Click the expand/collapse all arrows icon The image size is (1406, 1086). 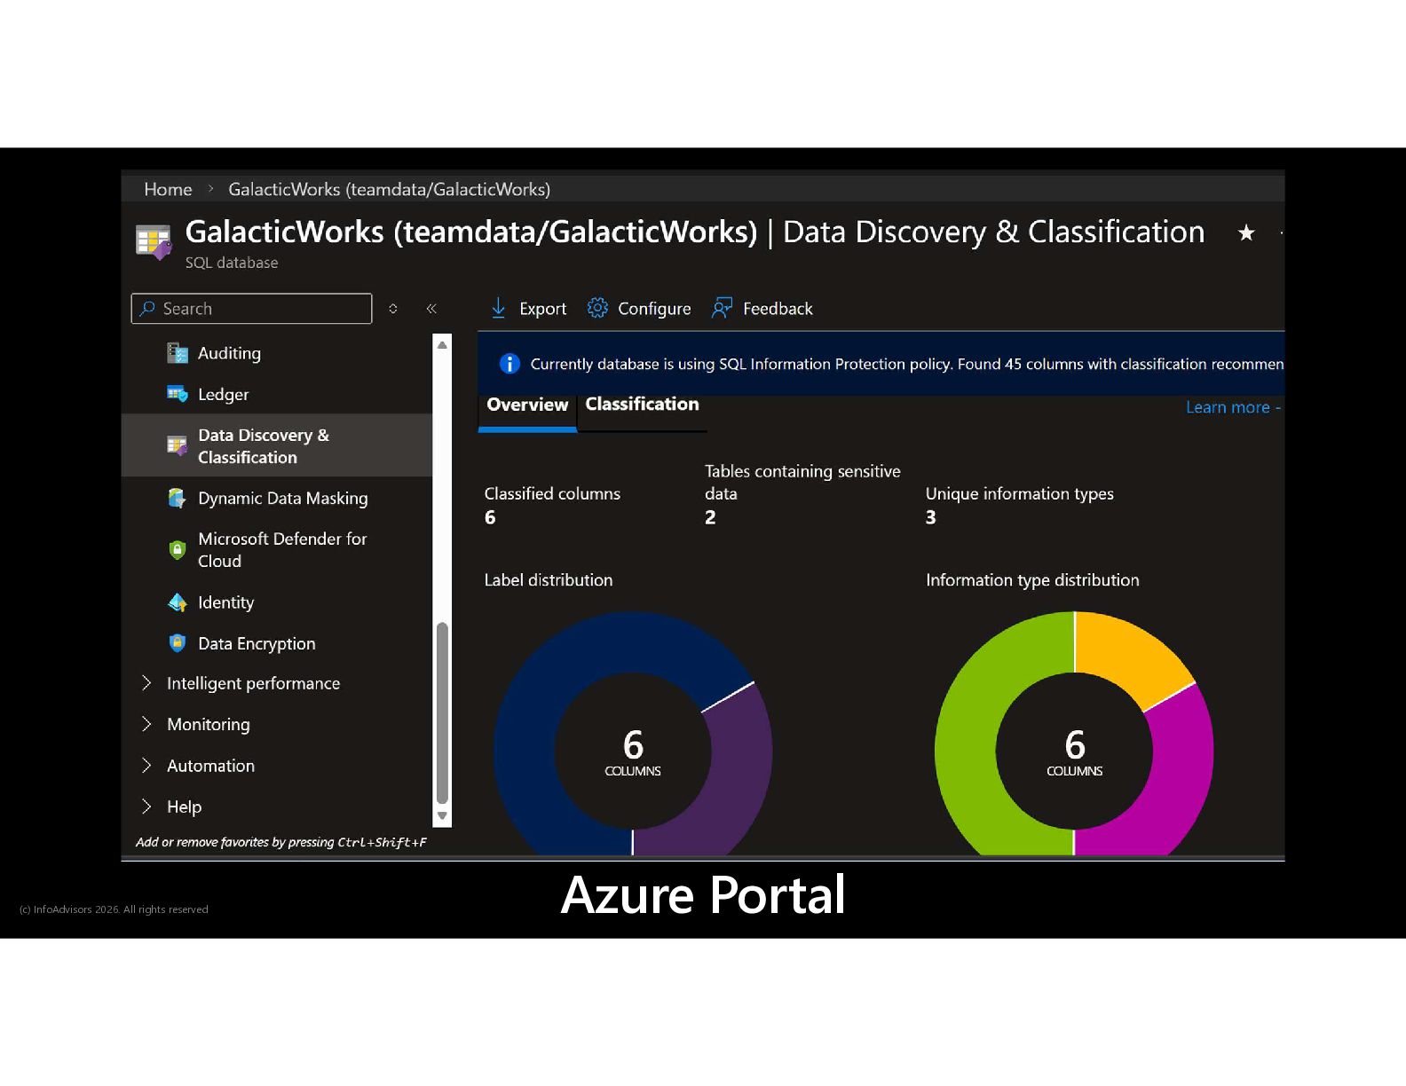click(x=393, y=309)
